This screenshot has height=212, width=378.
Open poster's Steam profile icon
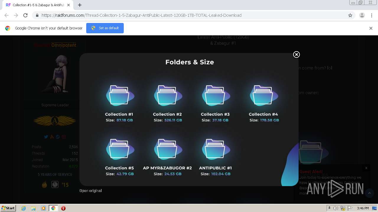pyautogui.click(x=58, y=137)
